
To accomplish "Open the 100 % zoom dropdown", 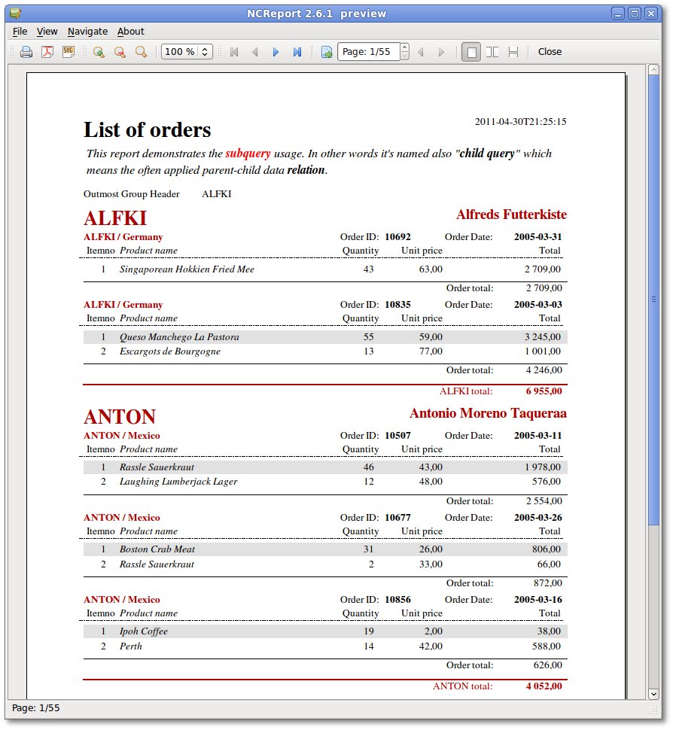I will (x=187, y=52).
